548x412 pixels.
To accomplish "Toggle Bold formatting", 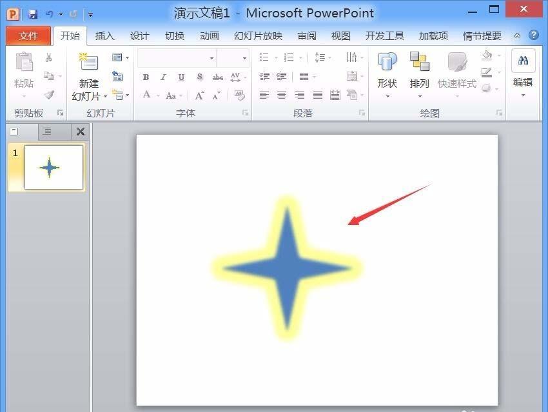I will pyautogui.click(x=146, y=77).
